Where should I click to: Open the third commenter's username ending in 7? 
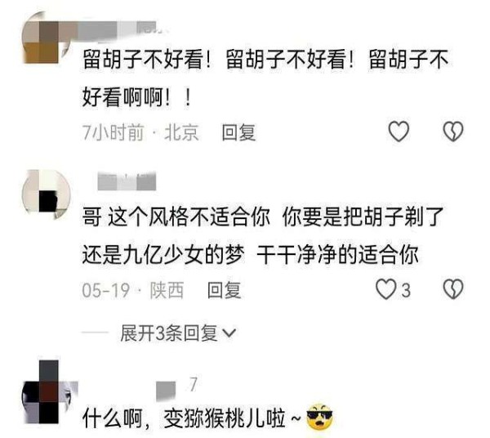pos(177,387)
